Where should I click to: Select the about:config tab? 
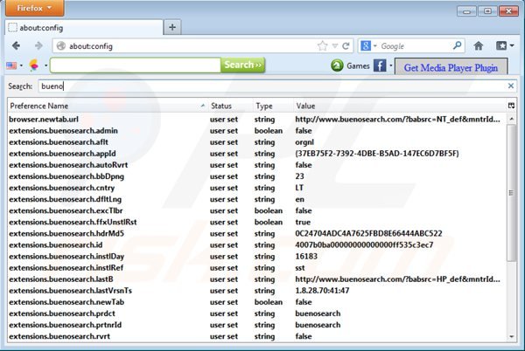84,28
